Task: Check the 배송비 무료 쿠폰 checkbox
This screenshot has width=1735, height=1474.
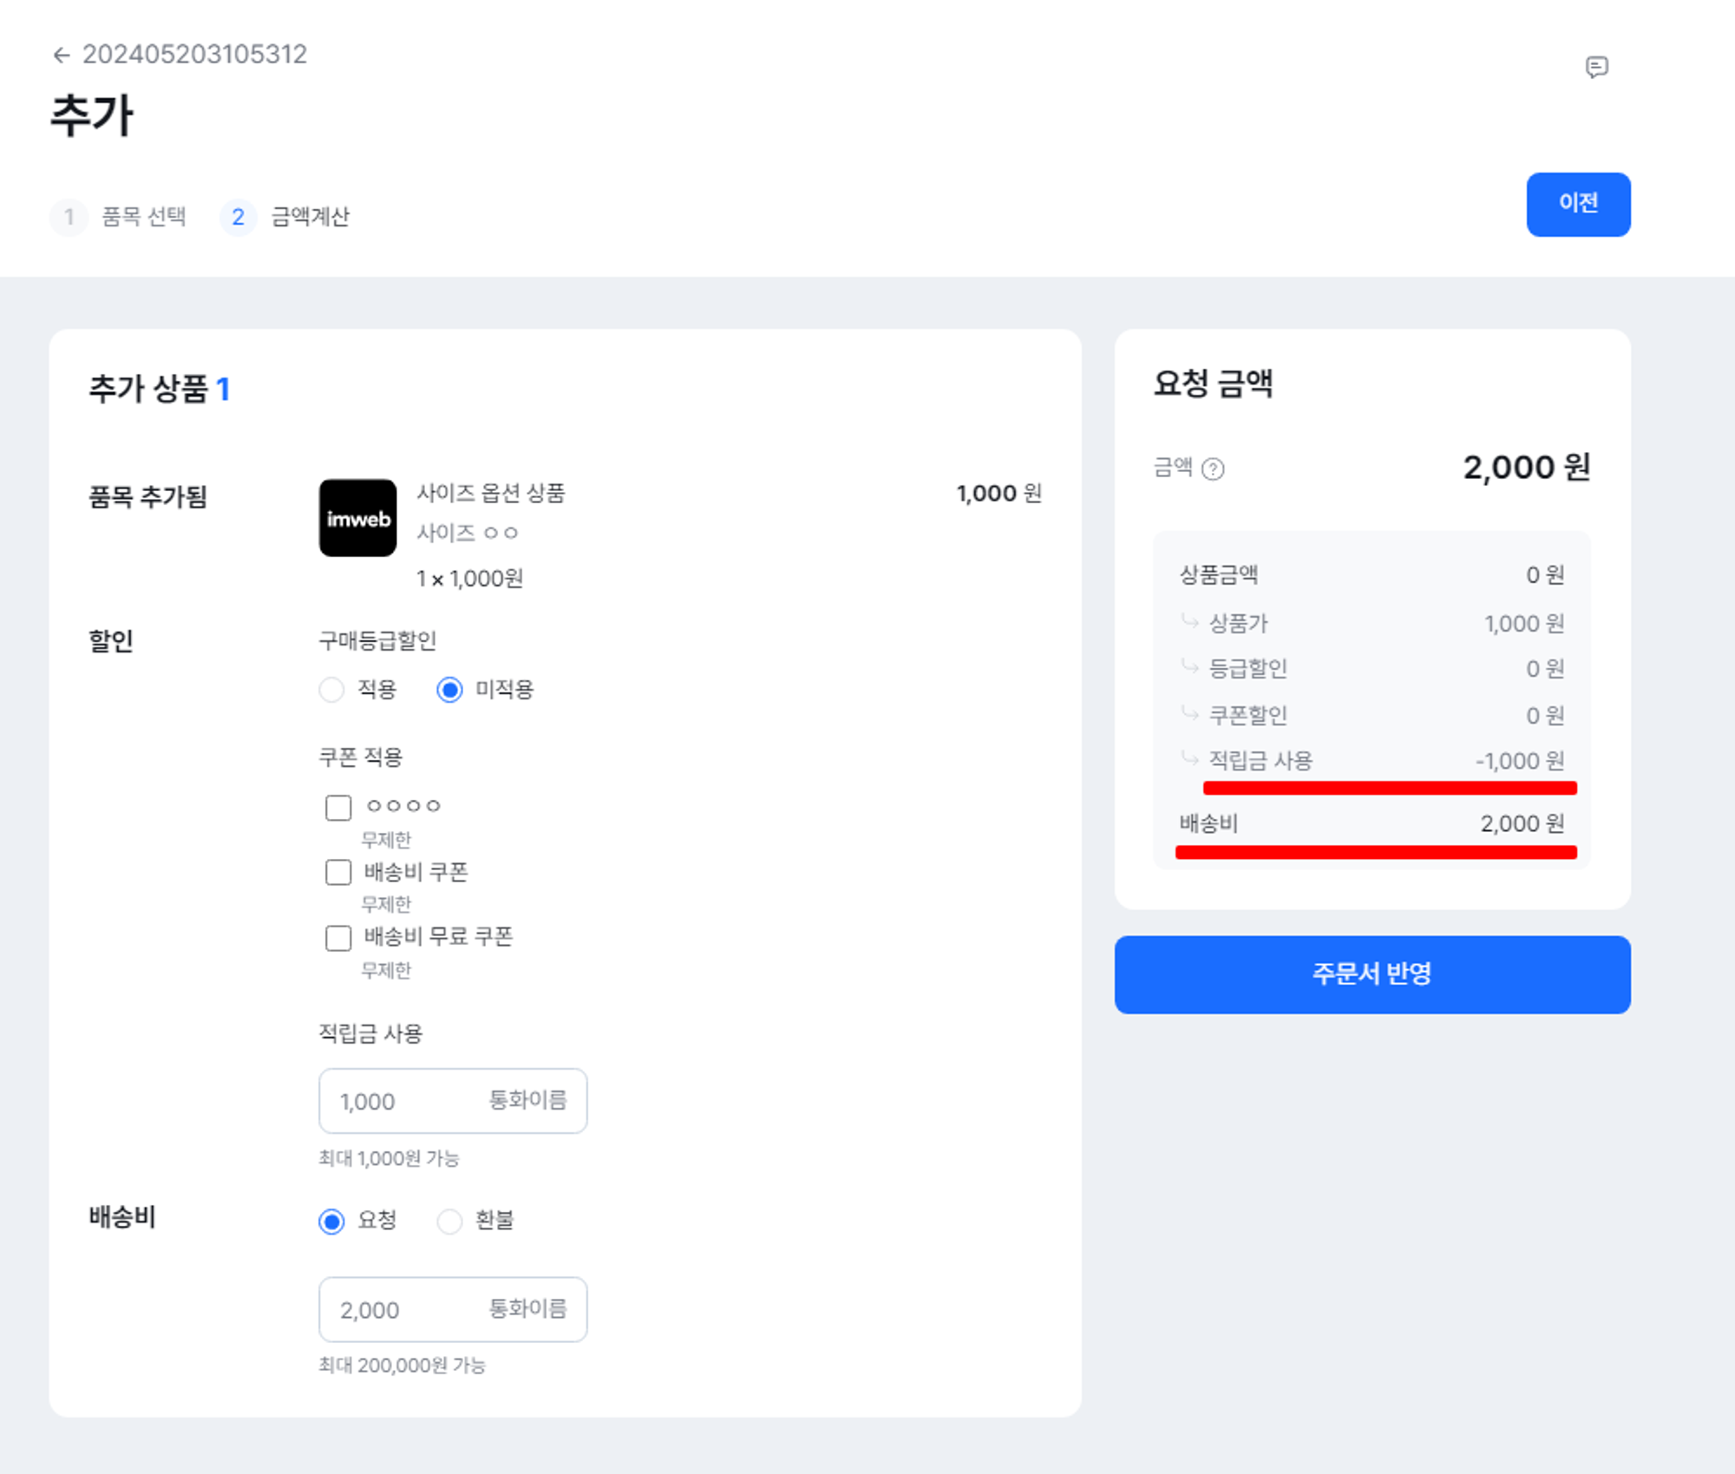Action: (338, 938)
